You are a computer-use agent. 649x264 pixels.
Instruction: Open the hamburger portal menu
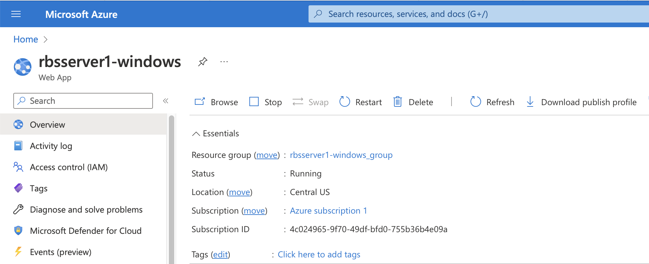click(x=16, y=14)
